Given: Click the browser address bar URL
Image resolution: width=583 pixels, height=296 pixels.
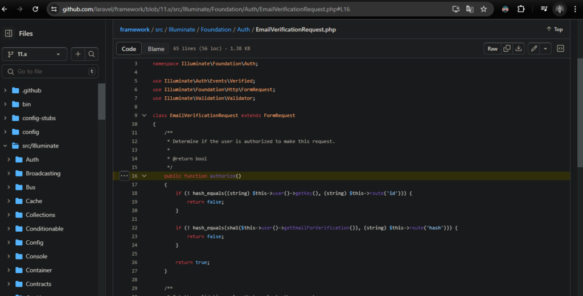Looking at the screenshot, I should pos(206,9).
